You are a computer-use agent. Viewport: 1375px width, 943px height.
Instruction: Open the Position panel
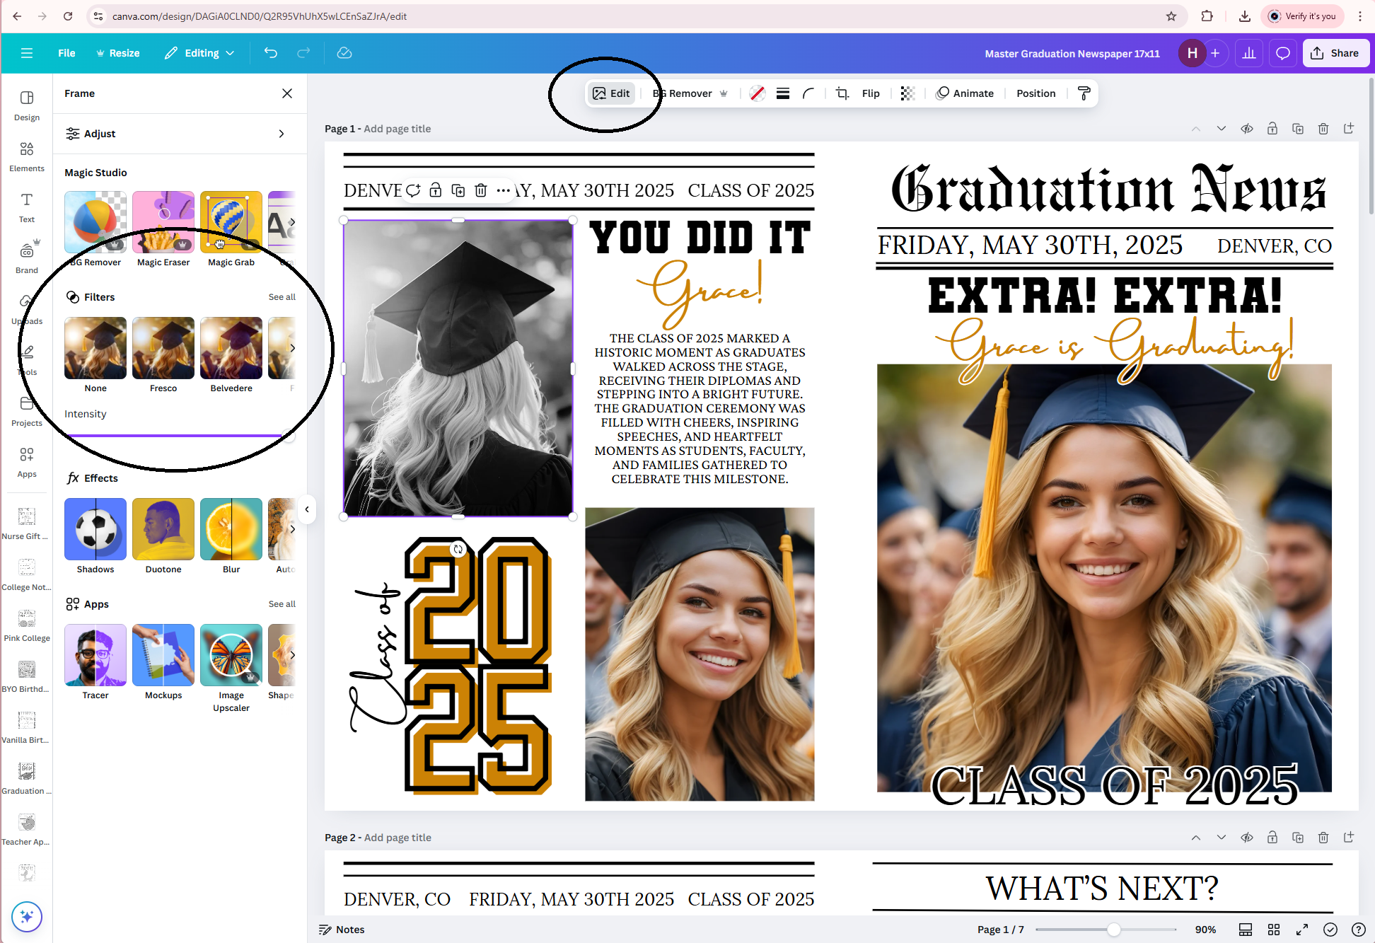click(x=1035, y=93)
